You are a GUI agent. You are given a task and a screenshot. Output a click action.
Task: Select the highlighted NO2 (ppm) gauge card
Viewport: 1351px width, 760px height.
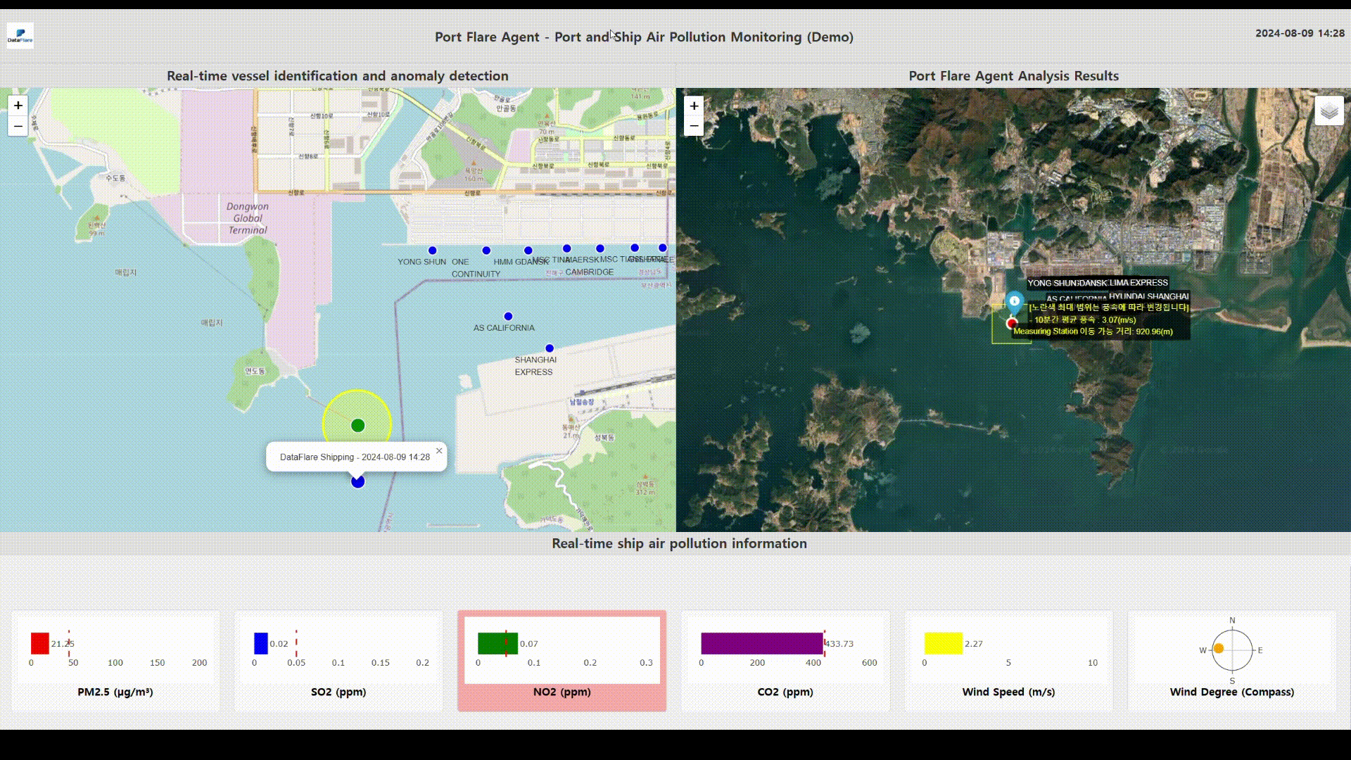tap(562, 661)
